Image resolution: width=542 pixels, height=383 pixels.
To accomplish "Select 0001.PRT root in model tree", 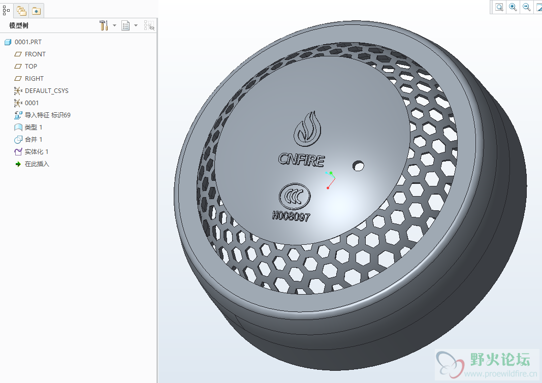I will tap(28, 42).
